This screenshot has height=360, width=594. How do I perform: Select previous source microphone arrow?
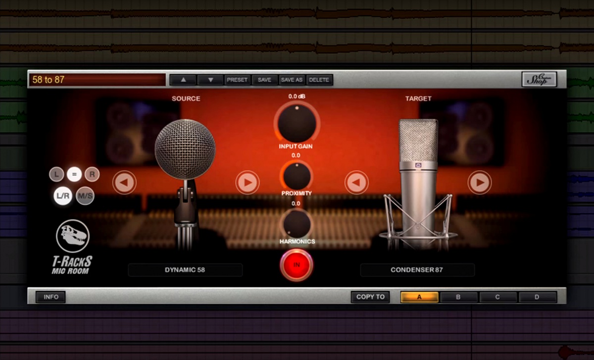click(x=124, y=183)
